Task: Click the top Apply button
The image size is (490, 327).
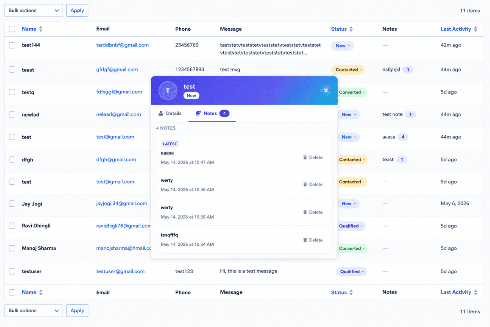Action: (77, 11)
